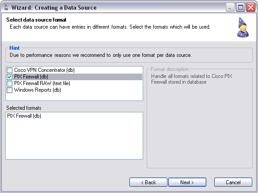258x193 pixels.
Task: Highlight PIX Firewall RAW (text file) label
Action: [x=42, y=83]
